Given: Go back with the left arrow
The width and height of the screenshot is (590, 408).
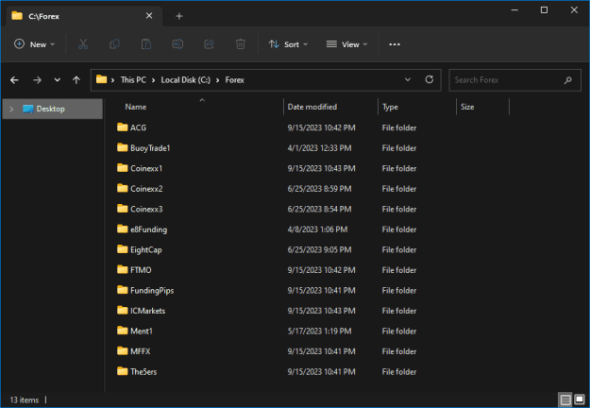Looking at the screenshot, I should (x=14, y=79).
